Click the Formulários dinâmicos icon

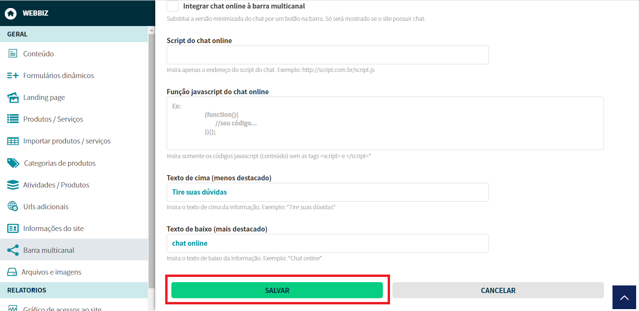[x=13, y=75]
